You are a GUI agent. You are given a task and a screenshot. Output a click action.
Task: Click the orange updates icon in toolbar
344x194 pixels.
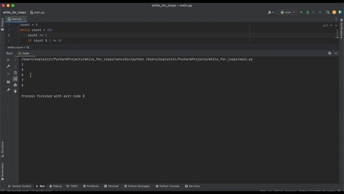pos(334,12)
